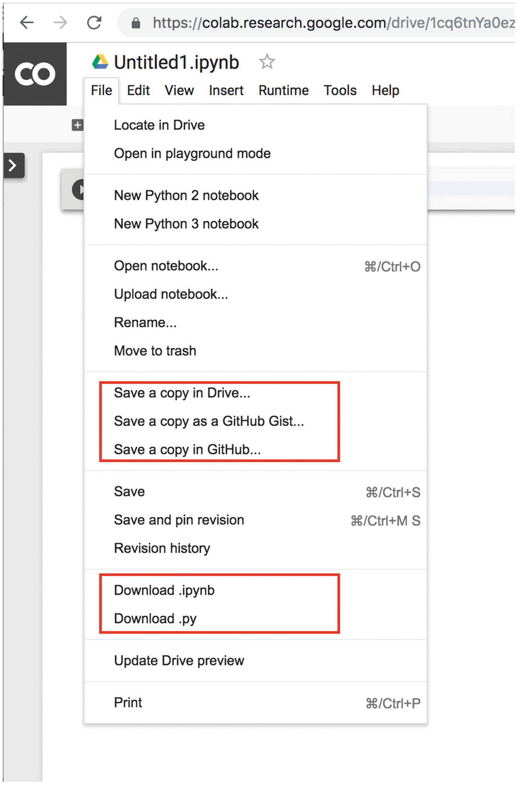The width and height of the screenshot is (518, 785).
Task: Select Save a copy in Drive
Action: pyautogui.click(x=182, y=393)
